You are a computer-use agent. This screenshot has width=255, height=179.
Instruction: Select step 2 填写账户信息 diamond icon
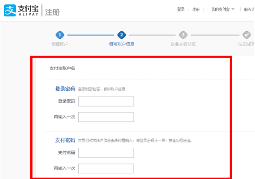pyautogui.click(x=121, y=35)
